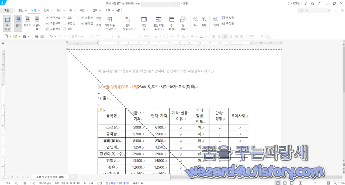
Task: Uncheck the 상황 선 checkbox
Action: point(82,18)
